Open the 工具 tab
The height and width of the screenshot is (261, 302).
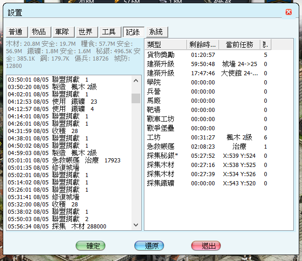pos(110,32)
